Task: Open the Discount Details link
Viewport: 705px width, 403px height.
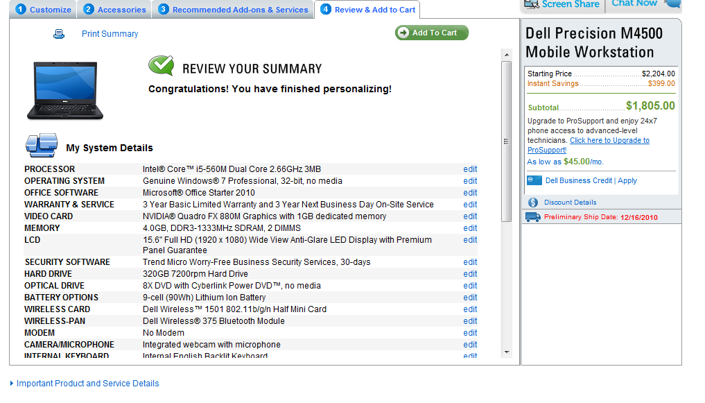Action: tap(570, 203)
